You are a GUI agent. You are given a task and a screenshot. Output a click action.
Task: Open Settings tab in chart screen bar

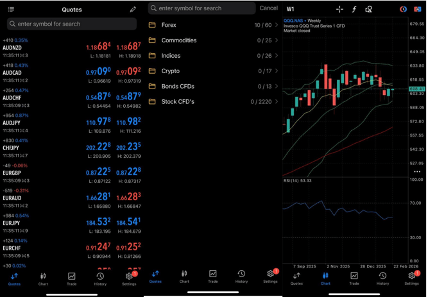411,278
